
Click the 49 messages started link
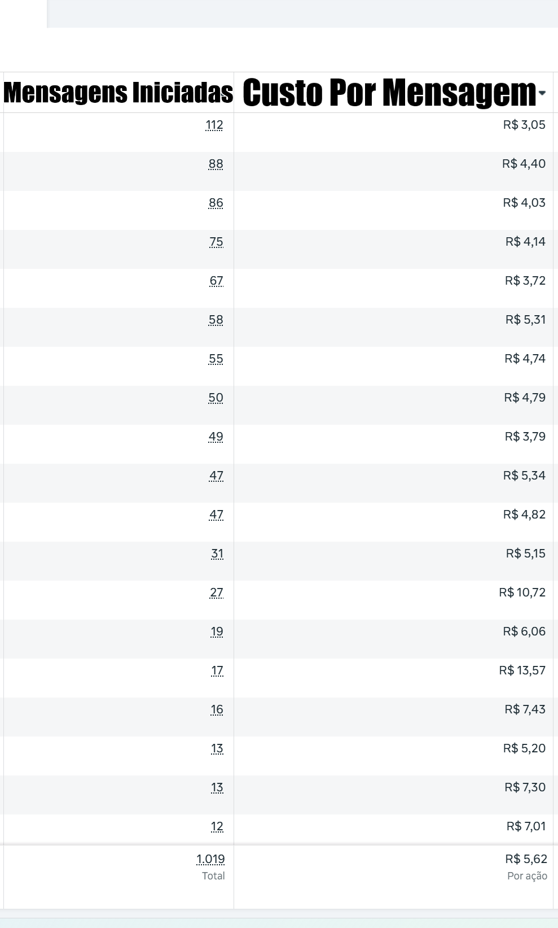tap(216, 437)
